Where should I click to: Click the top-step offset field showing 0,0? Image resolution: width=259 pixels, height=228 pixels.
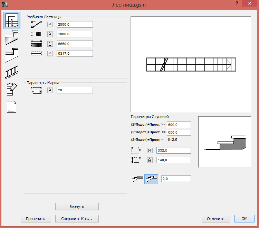(176, 179)
